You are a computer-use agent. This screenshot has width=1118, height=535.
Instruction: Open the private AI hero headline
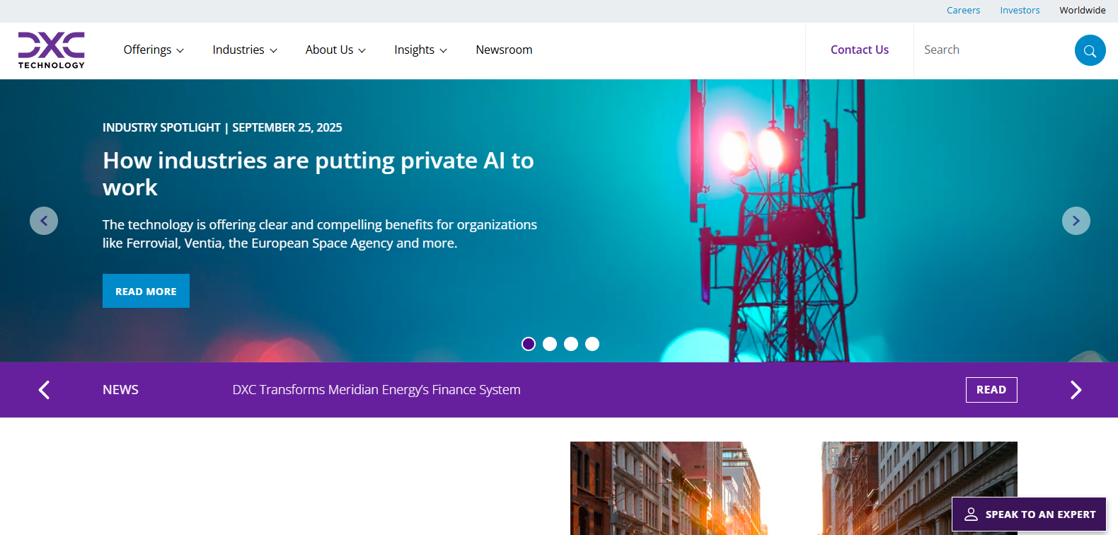pyautogui.click(x=318, y=173)
